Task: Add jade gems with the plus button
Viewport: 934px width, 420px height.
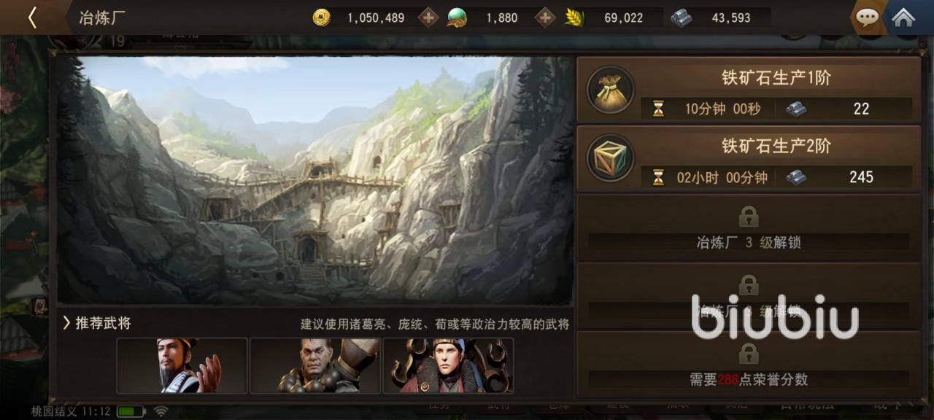Action: click(x=545, y=17)
